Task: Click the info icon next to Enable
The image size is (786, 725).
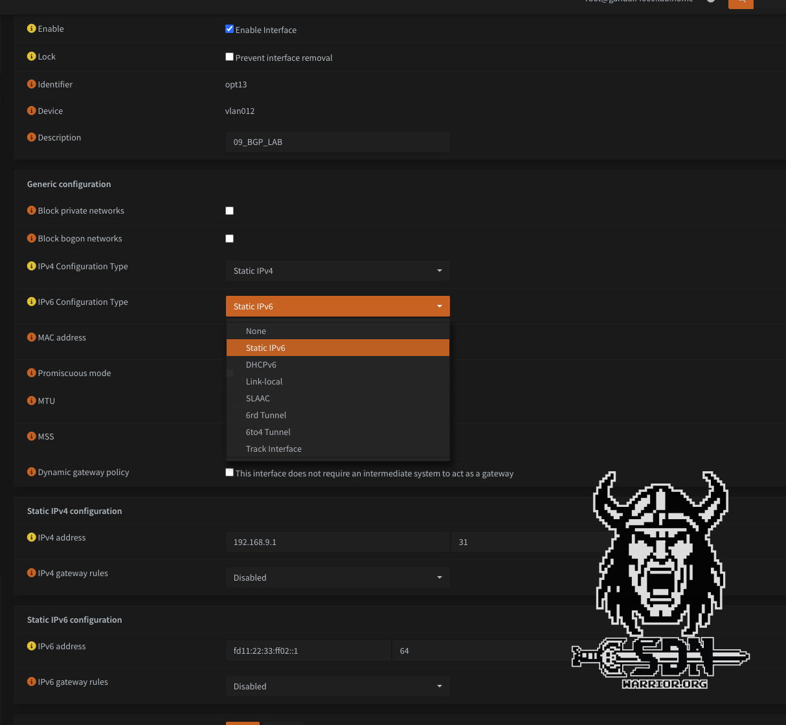Action: coord(31,28)
